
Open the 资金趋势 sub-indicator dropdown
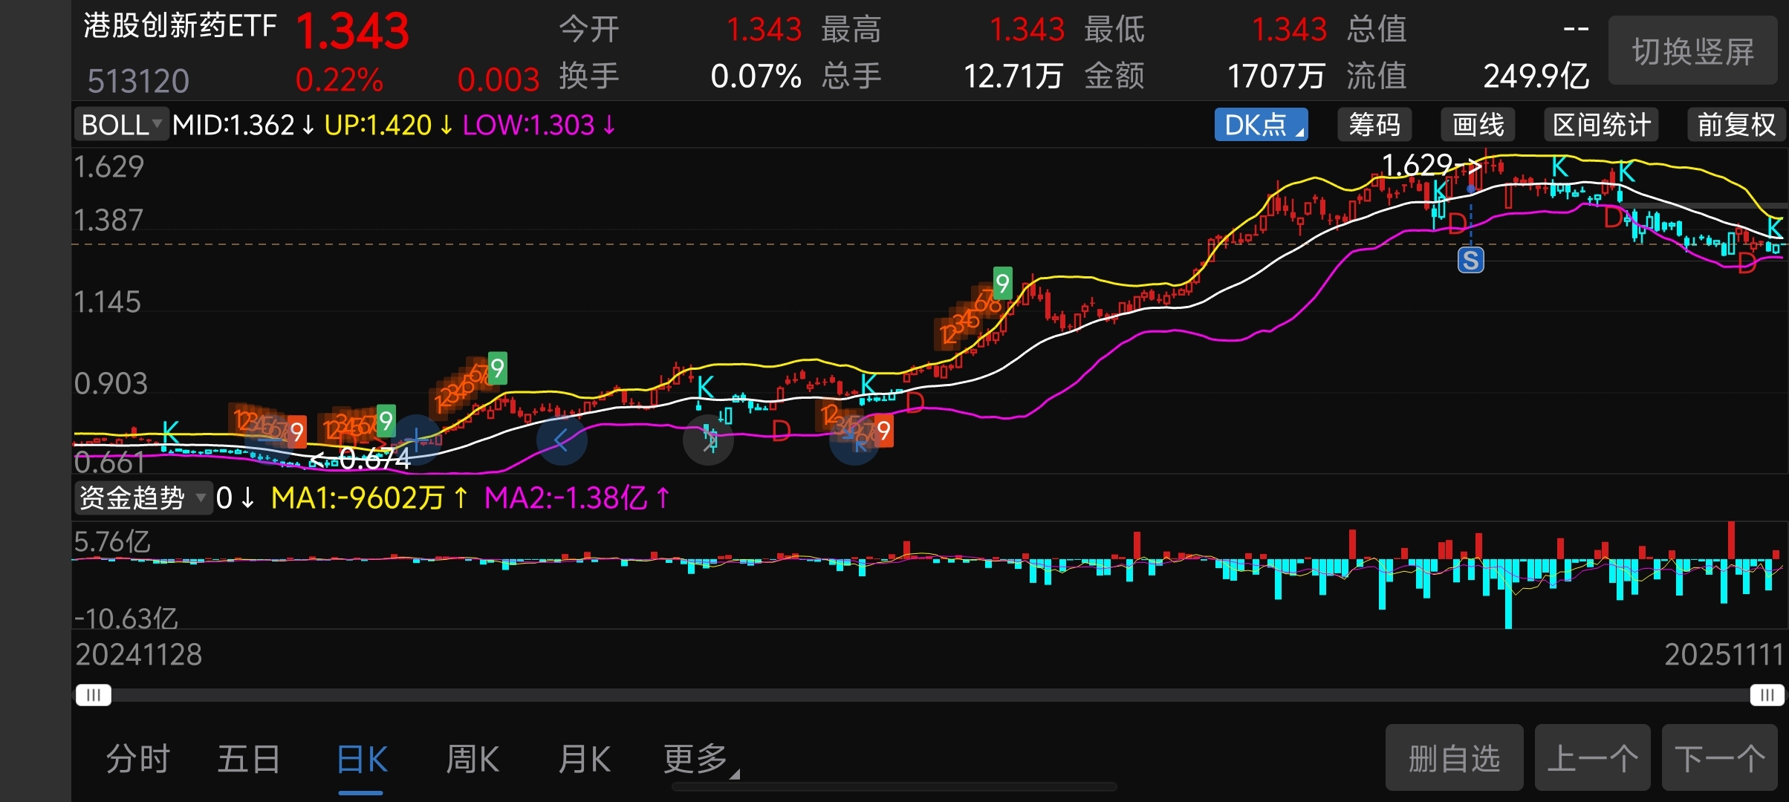click(x=143, y=498)
